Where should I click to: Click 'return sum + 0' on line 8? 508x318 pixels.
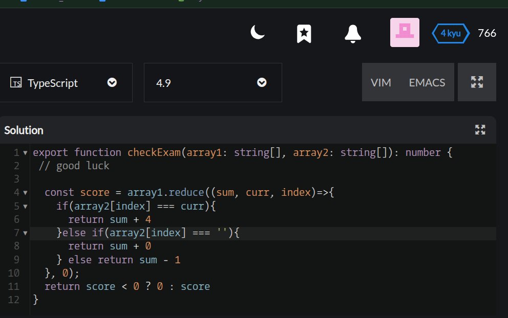point(110,246)
